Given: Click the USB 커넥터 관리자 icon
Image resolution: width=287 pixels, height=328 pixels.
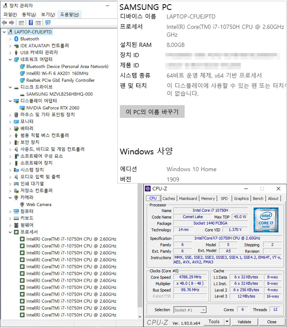Looking at the screenshot, I should pyautogui.click(x=16, y=53).
